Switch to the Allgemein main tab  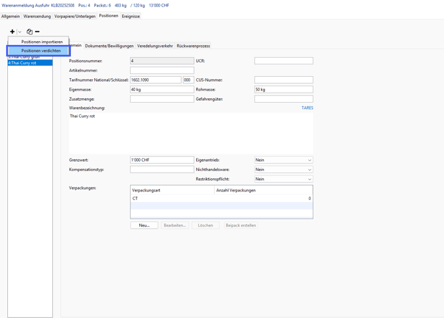11,16
